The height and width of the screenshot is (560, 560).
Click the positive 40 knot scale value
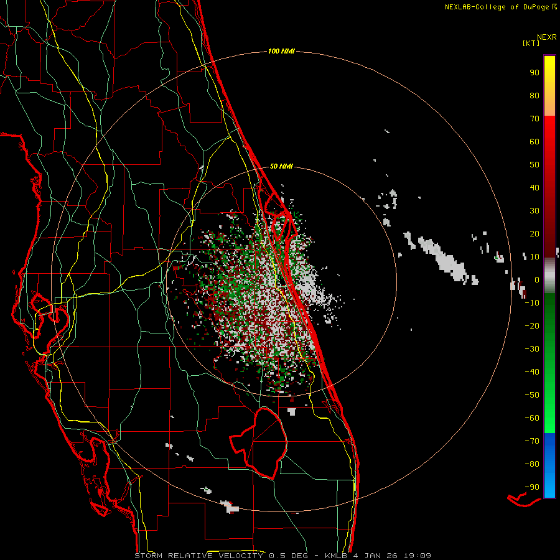pyautogui.click(x=534, y=188)
